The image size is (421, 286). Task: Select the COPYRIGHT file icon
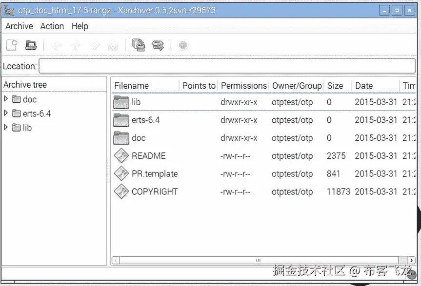(120, 191)
